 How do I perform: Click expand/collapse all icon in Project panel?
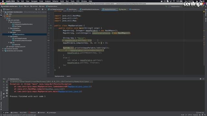[x=39, y=9]
